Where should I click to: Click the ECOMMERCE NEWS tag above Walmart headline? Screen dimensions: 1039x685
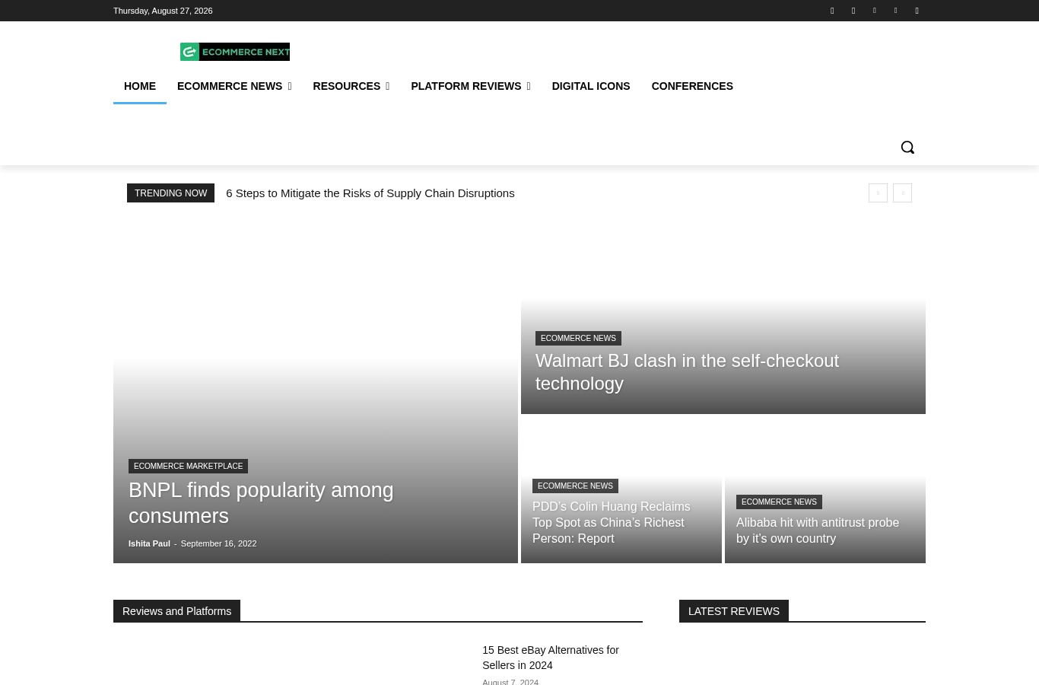(578, 339)
